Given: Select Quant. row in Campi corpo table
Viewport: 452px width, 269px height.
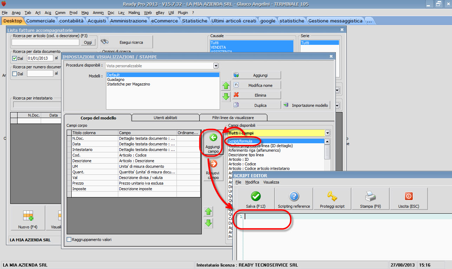Looking at the screenshot, I should (x=134, y=172).
